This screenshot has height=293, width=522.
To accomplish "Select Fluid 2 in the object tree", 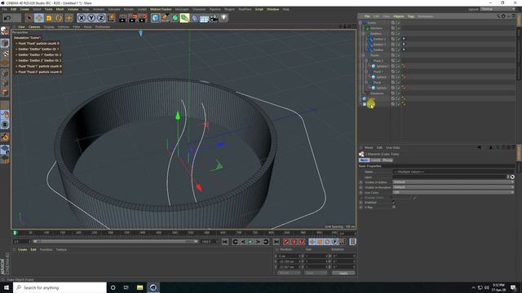I will click(x=378, y=61).
